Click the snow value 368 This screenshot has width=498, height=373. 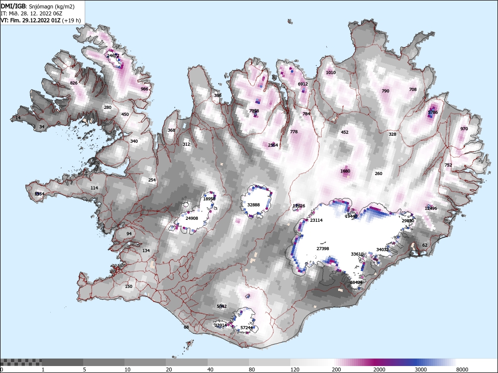tap(171, 130)
